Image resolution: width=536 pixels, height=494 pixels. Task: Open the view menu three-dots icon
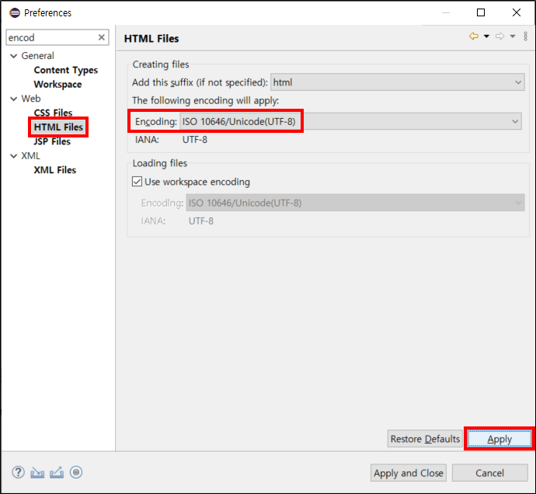point(526,36)
